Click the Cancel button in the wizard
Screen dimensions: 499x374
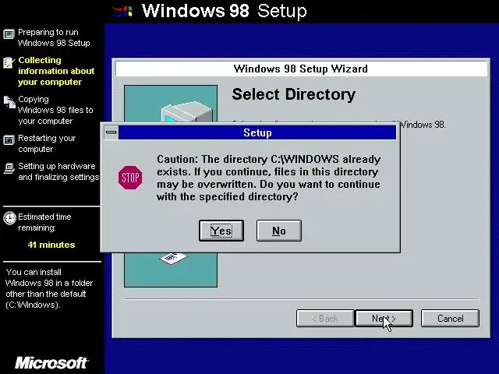tap(450, 319)
